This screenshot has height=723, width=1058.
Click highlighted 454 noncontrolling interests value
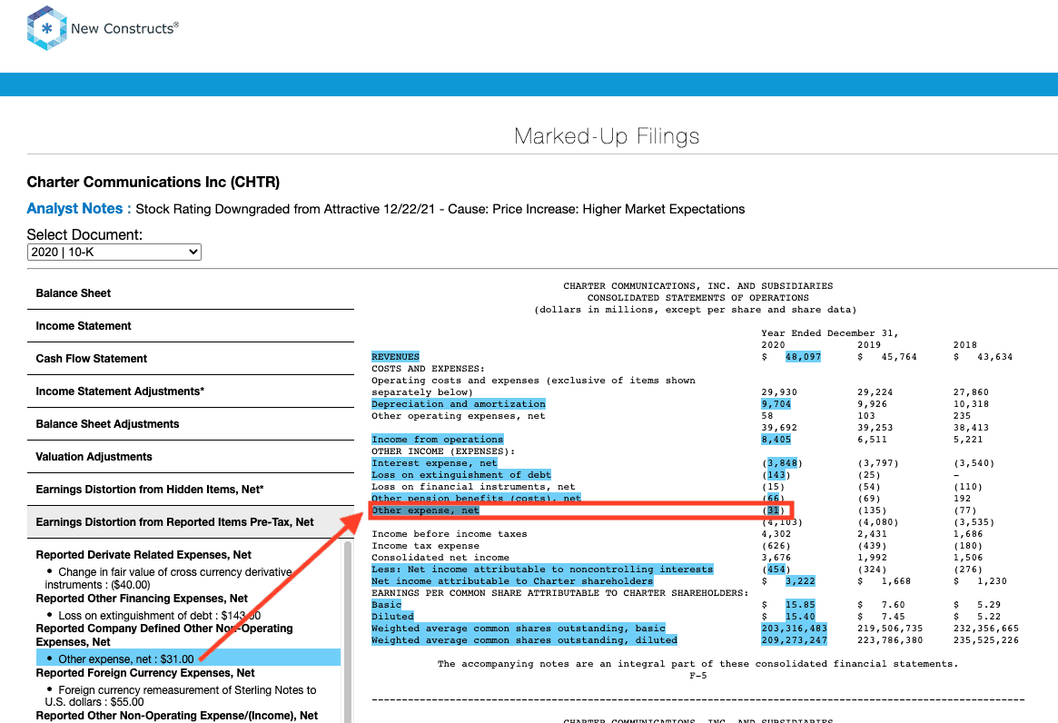pyautogui.click(x=776, y=569)
